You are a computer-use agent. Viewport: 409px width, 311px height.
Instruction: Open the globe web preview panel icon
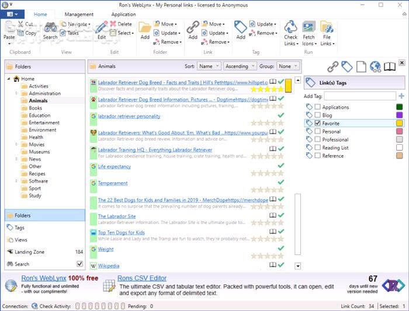tap(375, 67)
